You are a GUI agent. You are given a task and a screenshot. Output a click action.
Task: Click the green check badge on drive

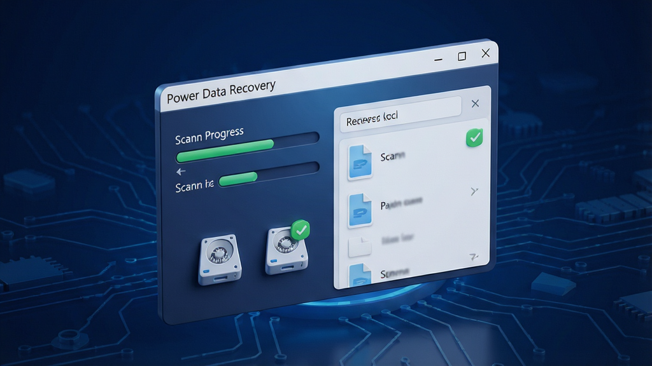coord(301,230)
